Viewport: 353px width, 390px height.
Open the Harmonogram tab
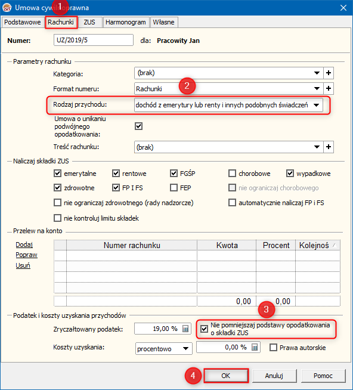[126, 22]
